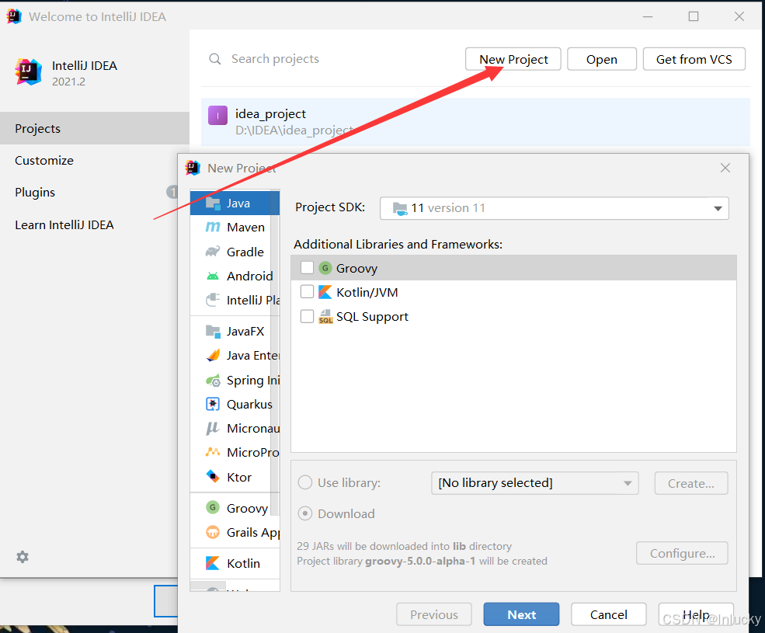Select Quarkus project type label
The width and height of the screenshot is (765, 633).
pyautogui.click(x=249, y=404)
